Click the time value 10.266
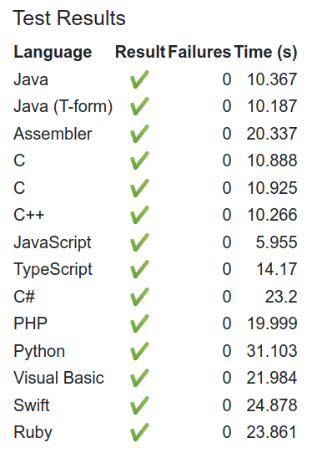The height and width of the screenshot is (453, 317). 272,215
